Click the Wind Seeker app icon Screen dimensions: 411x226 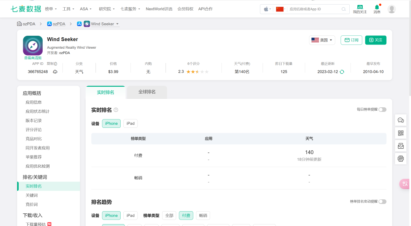coord(33,46)
